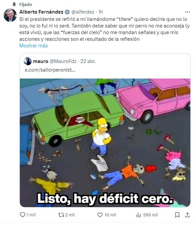Click the verified badge next to Alberto Fernández
The width and height of the screenshot is (195, 225).
67,12
